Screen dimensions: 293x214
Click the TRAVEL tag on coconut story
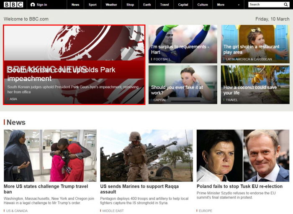(232, 100)
